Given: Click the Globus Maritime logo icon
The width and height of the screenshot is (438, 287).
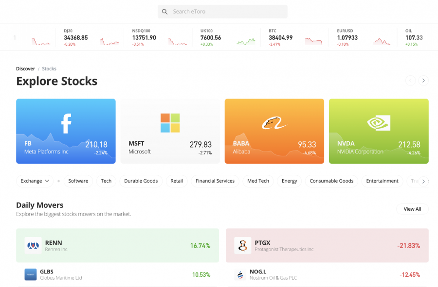Looking at the screenshot, I should point(31,274).
